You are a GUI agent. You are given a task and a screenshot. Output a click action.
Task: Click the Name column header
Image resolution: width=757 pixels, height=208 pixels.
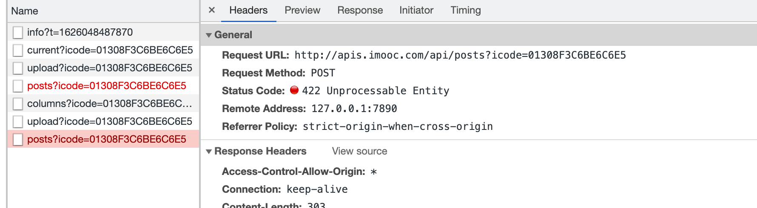[25, 11]
